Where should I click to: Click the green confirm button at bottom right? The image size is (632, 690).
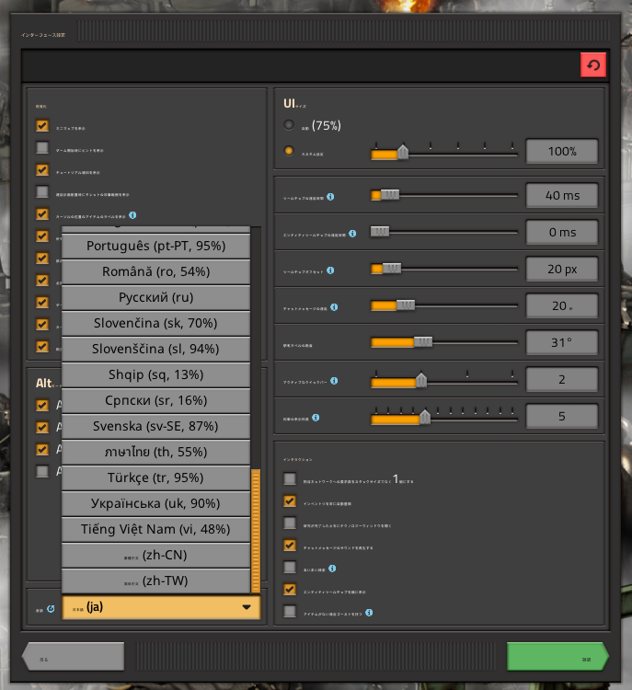click(x=557, y=656)
